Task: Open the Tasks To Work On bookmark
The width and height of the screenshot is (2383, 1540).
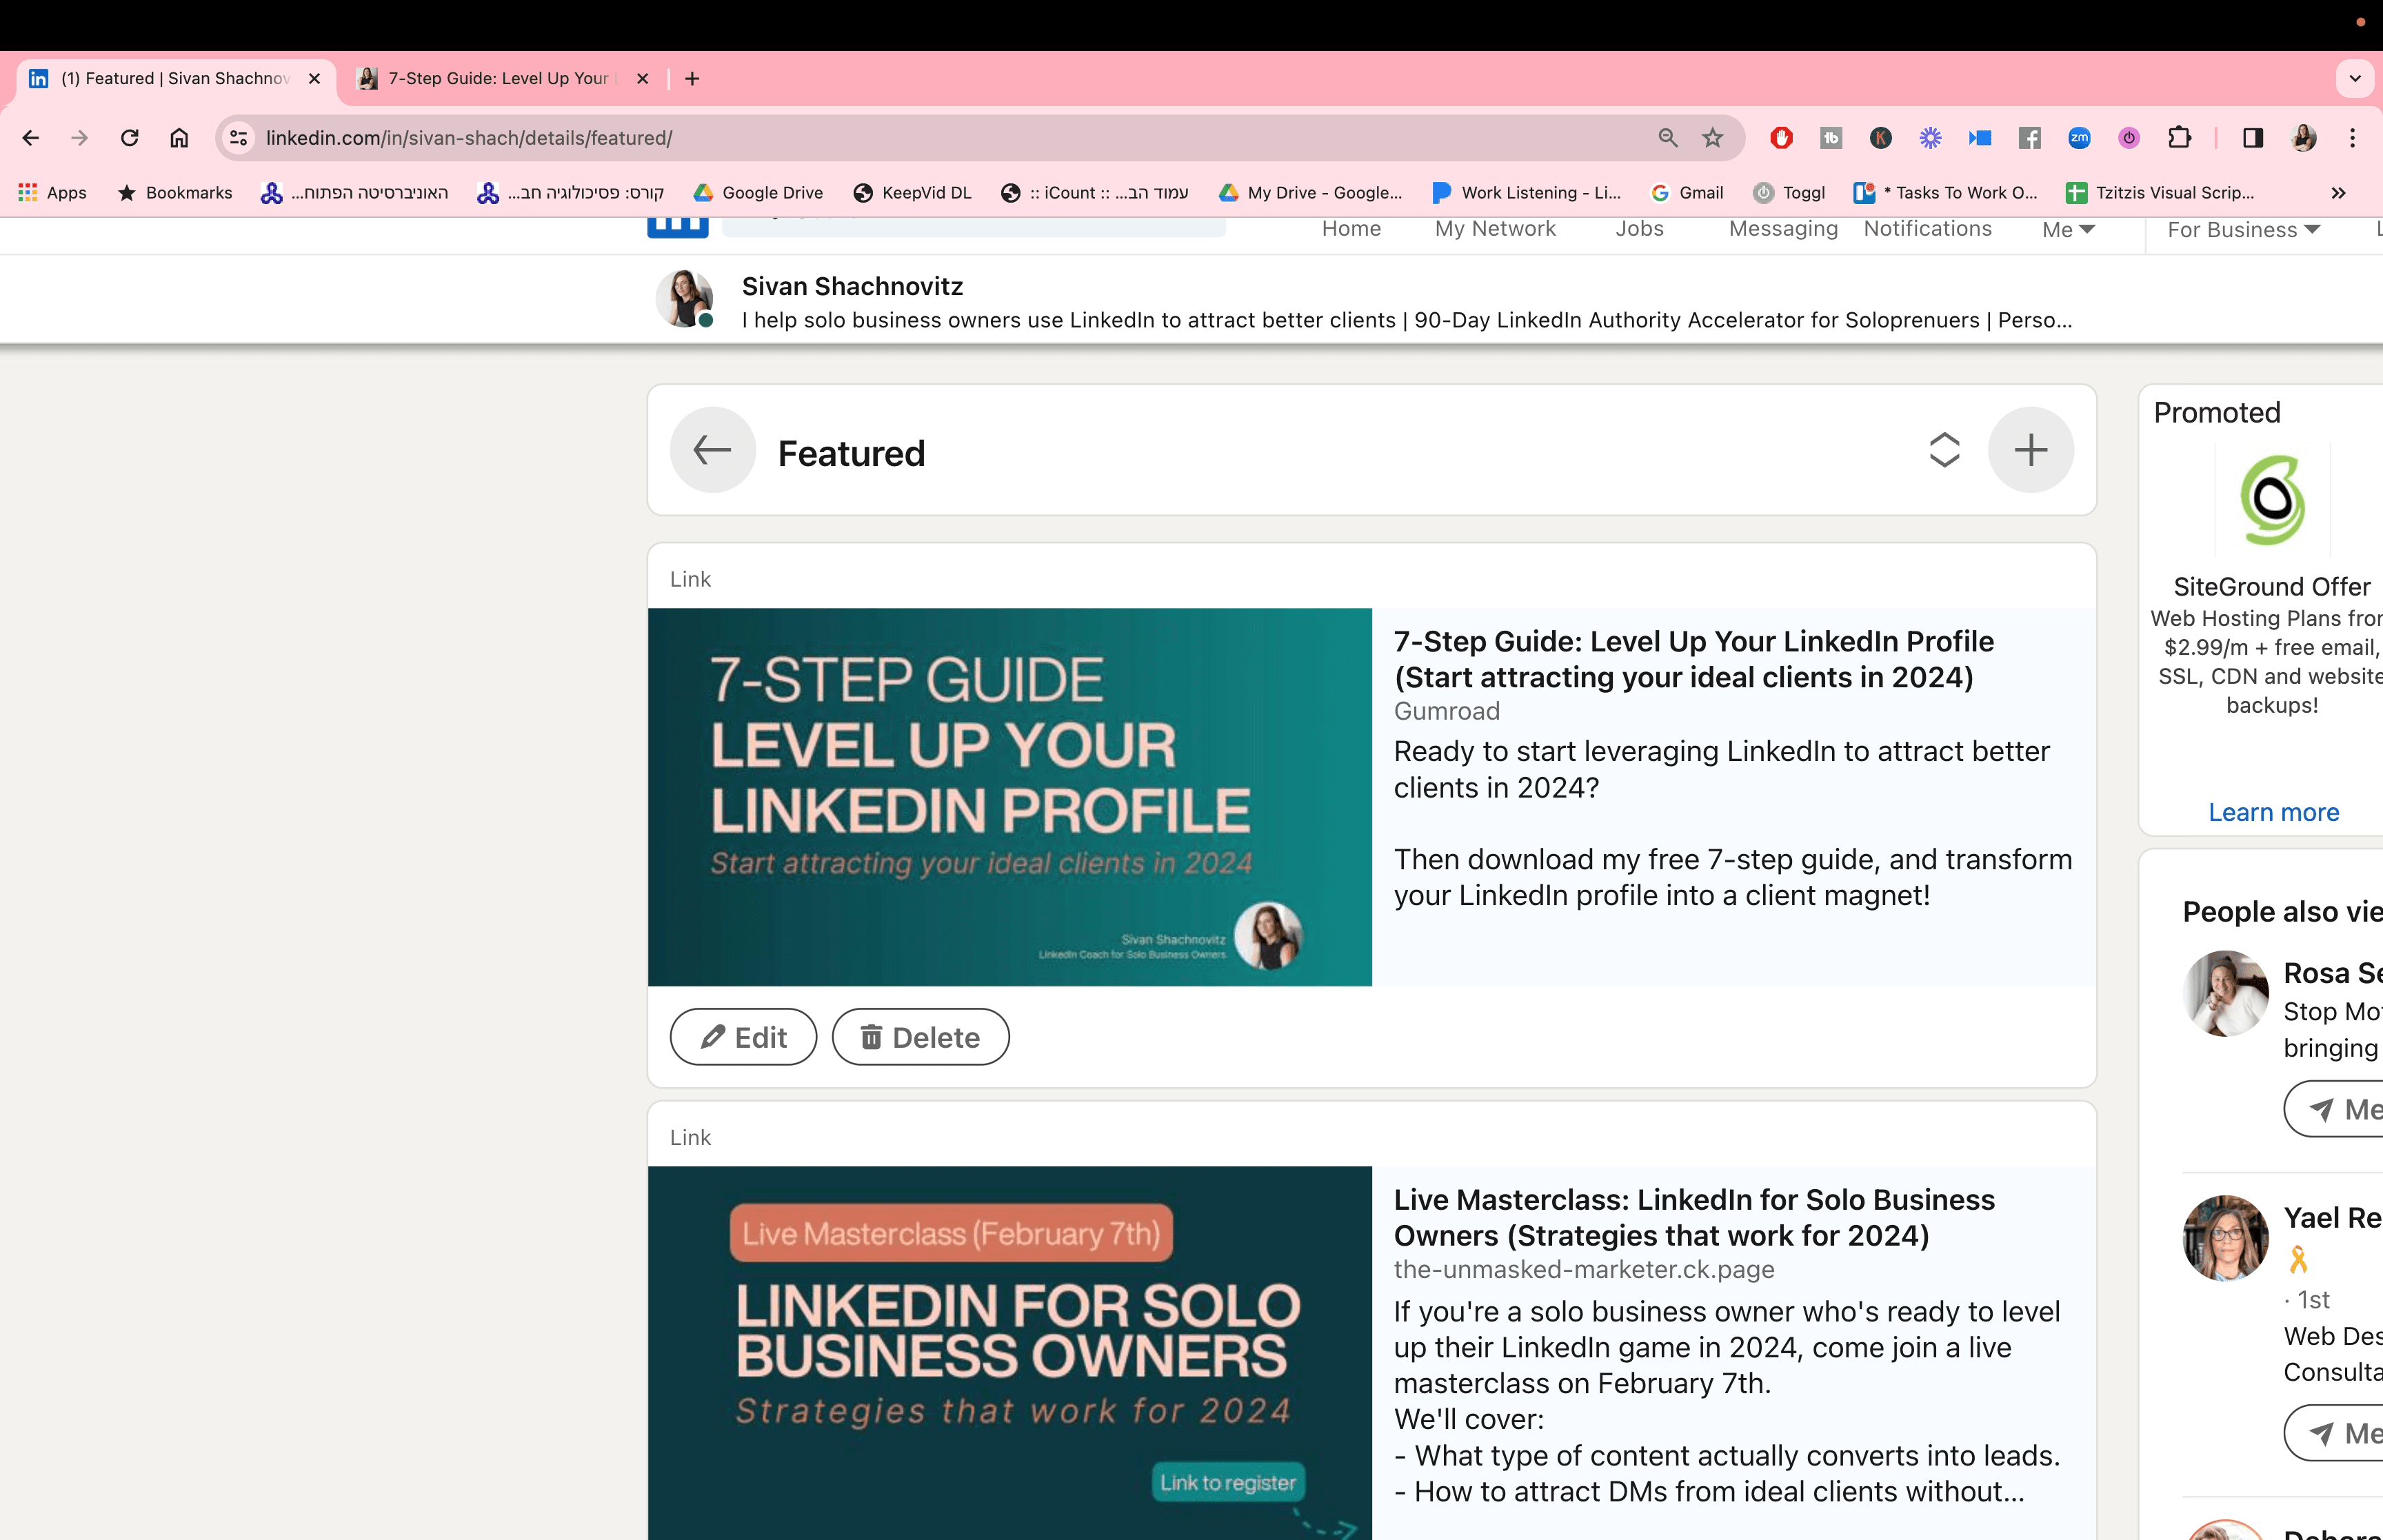Action: click(x=1946, y=193)
